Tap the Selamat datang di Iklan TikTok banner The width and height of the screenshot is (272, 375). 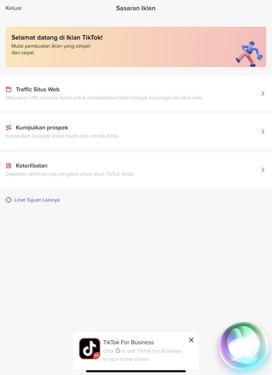pyautogui.click(x=136, y=47)
